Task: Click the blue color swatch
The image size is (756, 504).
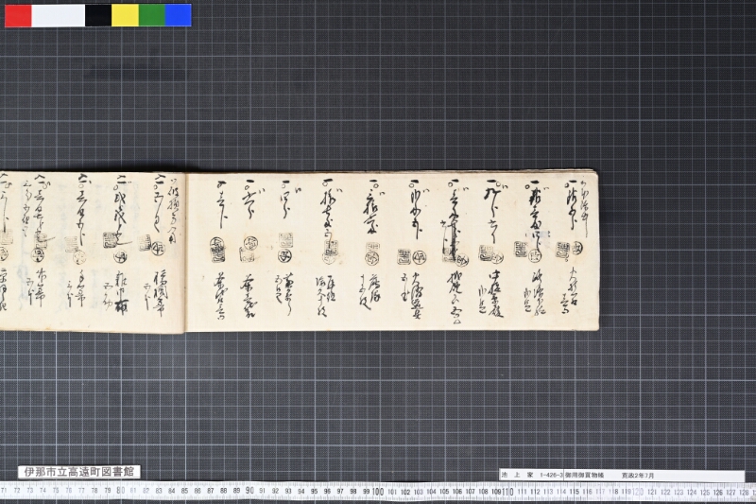Action: (179, 15)
